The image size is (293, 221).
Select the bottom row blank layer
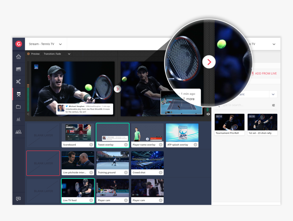(43, 191)
